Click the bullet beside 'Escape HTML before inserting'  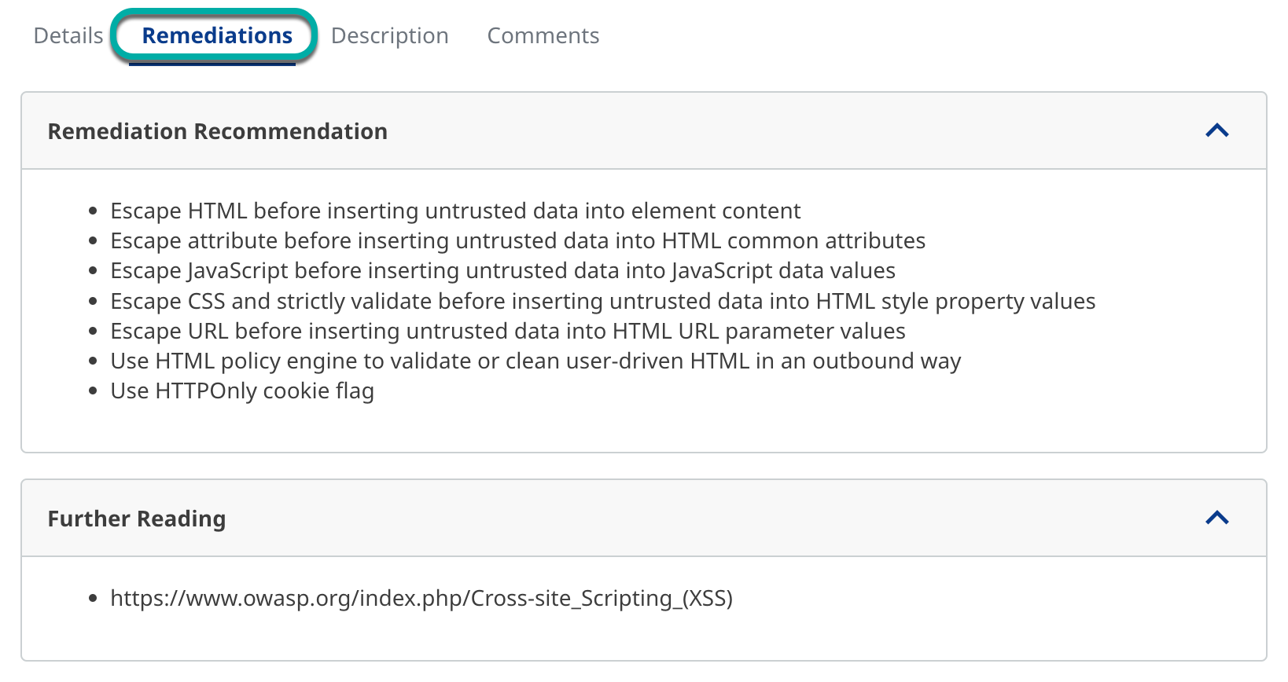click(93, 211)
